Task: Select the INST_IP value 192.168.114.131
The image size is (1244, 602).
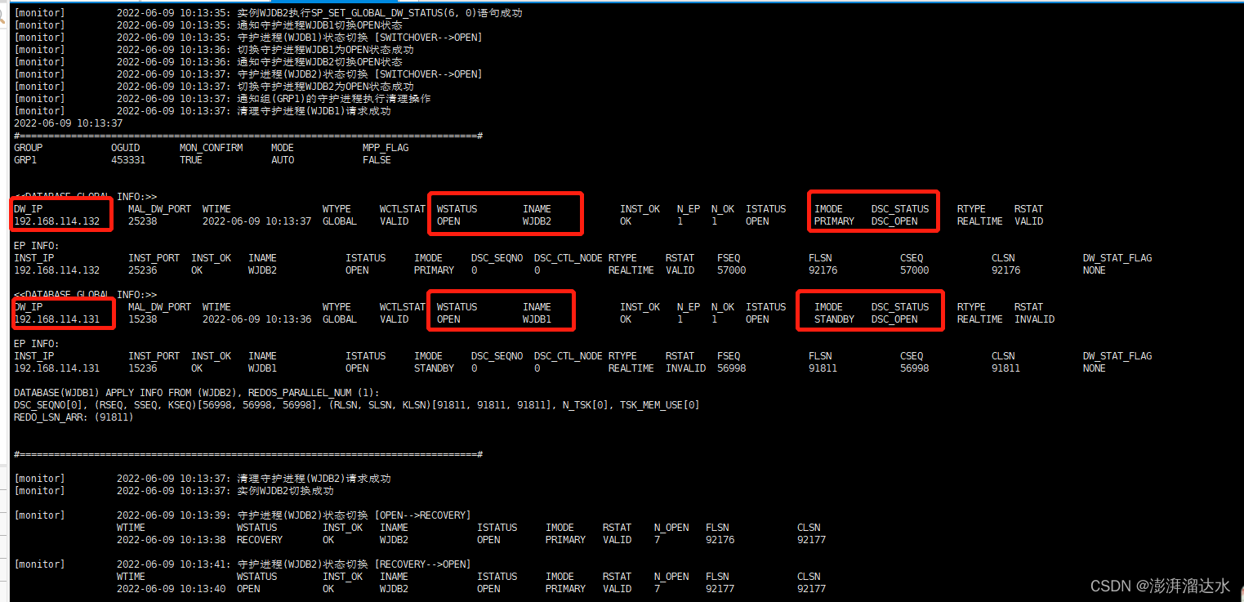Action: pyautogui.click(x=56, y=368)
